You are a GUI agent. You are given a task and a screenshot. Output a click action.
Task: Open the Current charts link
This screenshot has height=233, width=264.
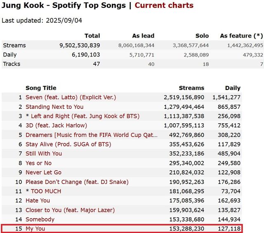point(164,5)
